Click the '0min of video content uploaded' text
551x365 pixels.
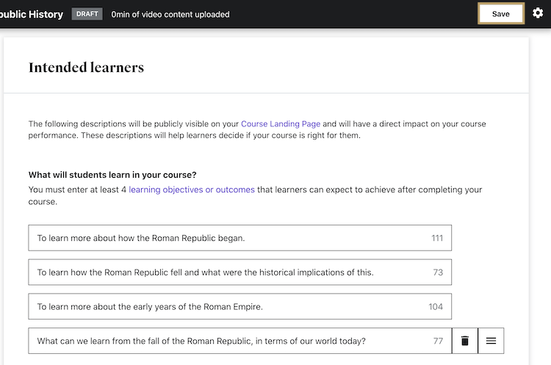pyautogui.click(x=170, y=14)
